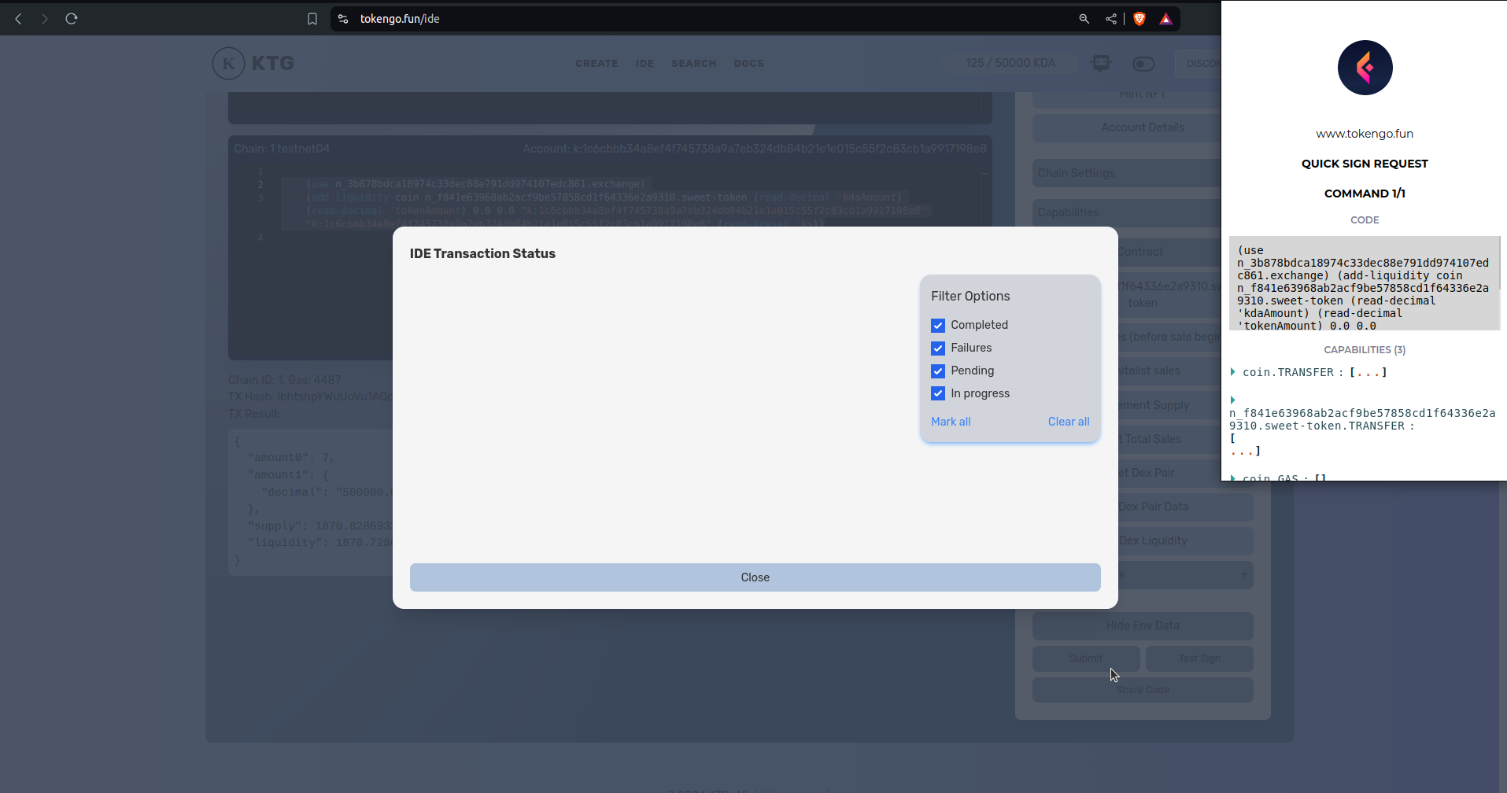Image resolution: width=1507 pixels, height=793 pixels.
Task: Click the address bar URL tokengo.fun/ide
Action: tap(400, 19)
